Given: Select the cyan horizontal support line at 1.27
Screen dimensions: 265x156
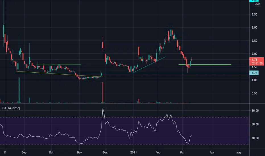Looking at the screenshot, I should pyautogui.click(x=132, y=73).
